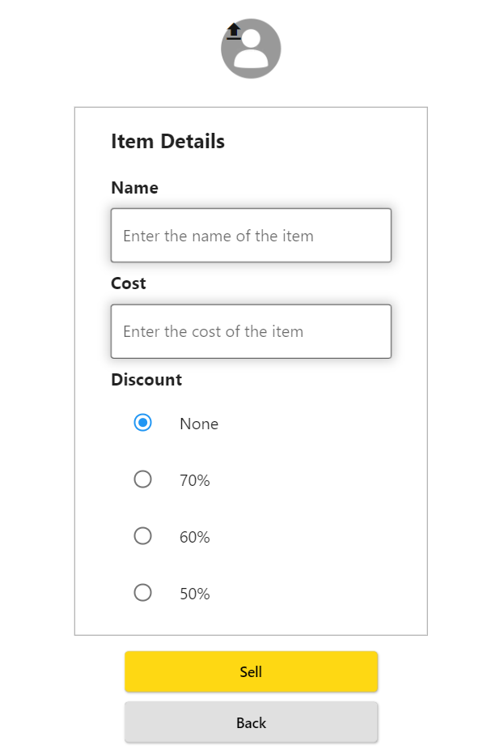Focus the item Cost input field
504x754 pixels.
[x=251, y=331]
